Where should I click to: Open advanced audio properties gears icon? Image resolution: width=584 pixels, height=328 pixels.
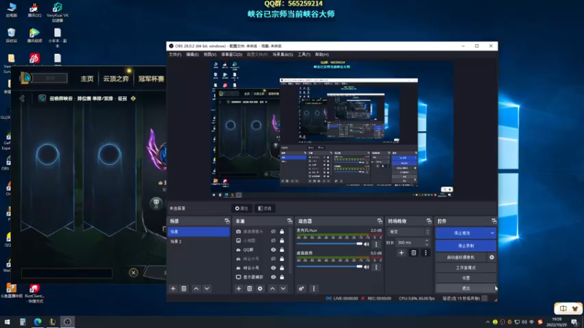301,289
